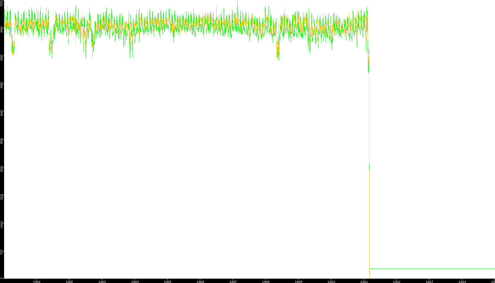Select the 14:09 time axis marker
The width and height of the screenshot is (495, 283).
tap(298, 282)
